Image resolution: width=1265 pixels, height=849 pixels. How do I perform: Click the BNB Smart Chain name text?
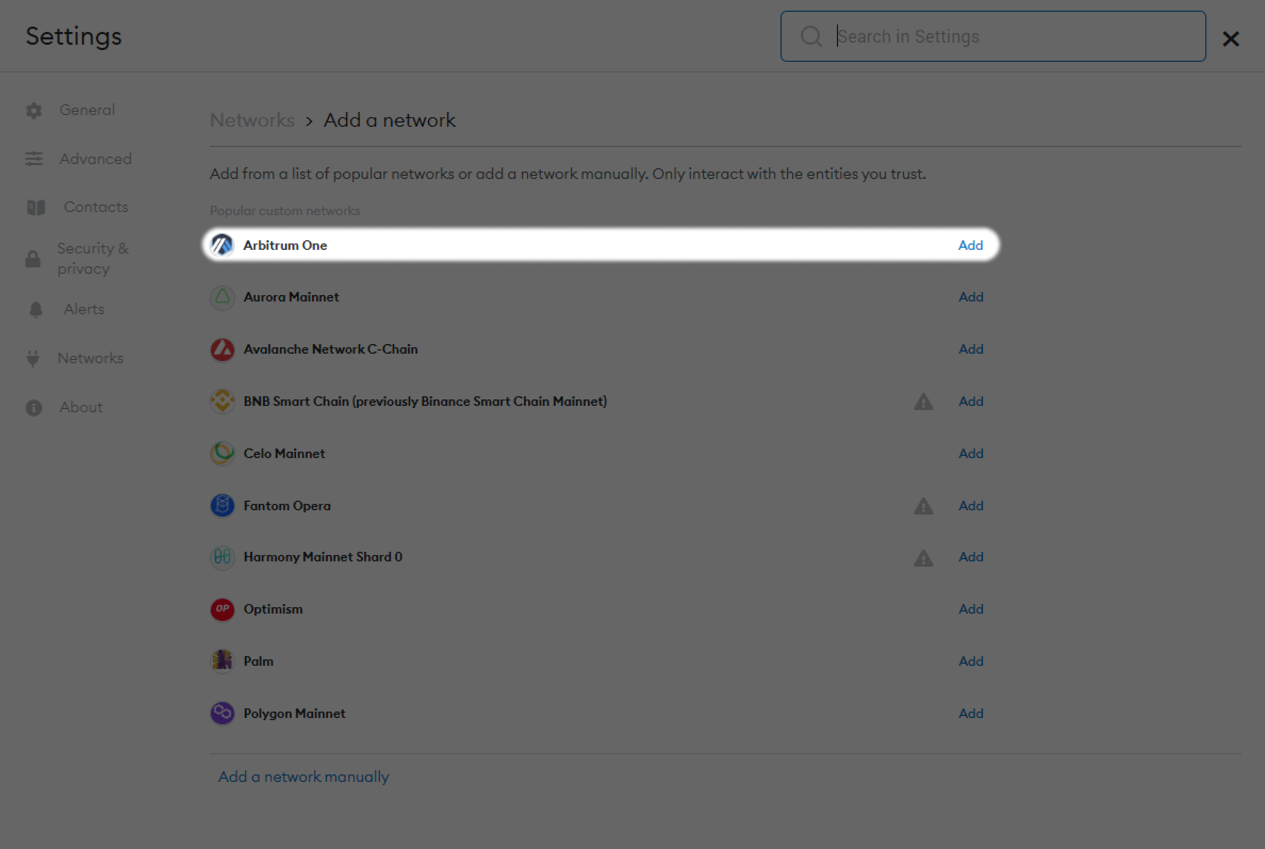click(x=425, y=401)
